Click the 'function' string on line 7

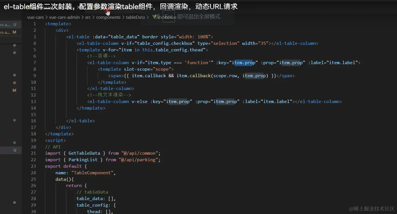[197, 63]
